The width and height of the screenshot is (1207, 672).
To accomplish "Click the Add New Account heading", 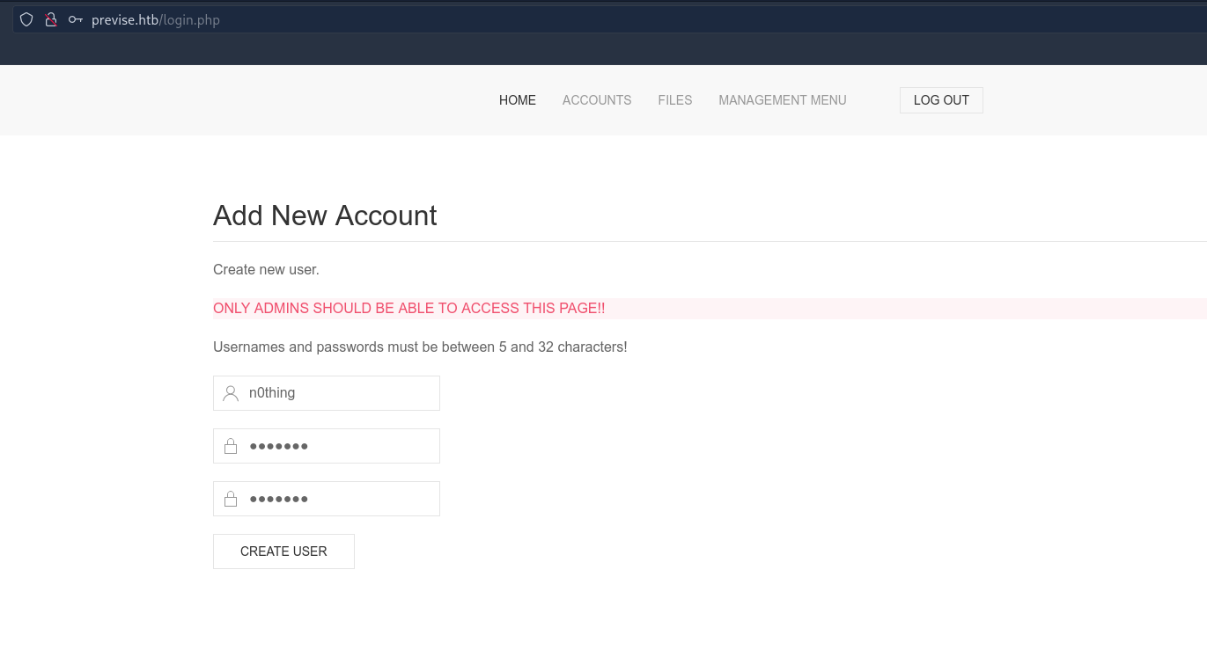I will (x=325, y=215).
